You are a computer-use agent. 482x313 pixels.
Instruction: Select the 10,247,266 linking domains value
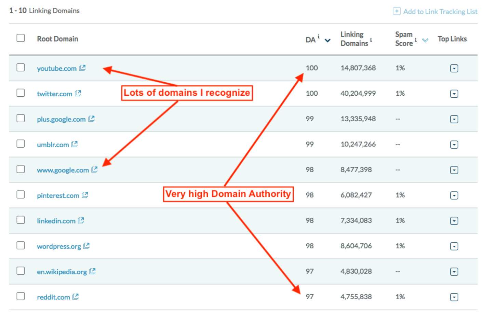pos(358,144)
